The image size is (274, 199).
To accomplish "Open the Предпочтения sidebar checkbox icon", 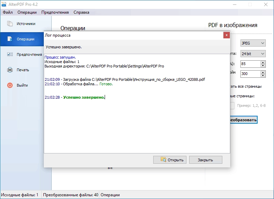I will 10,54.
